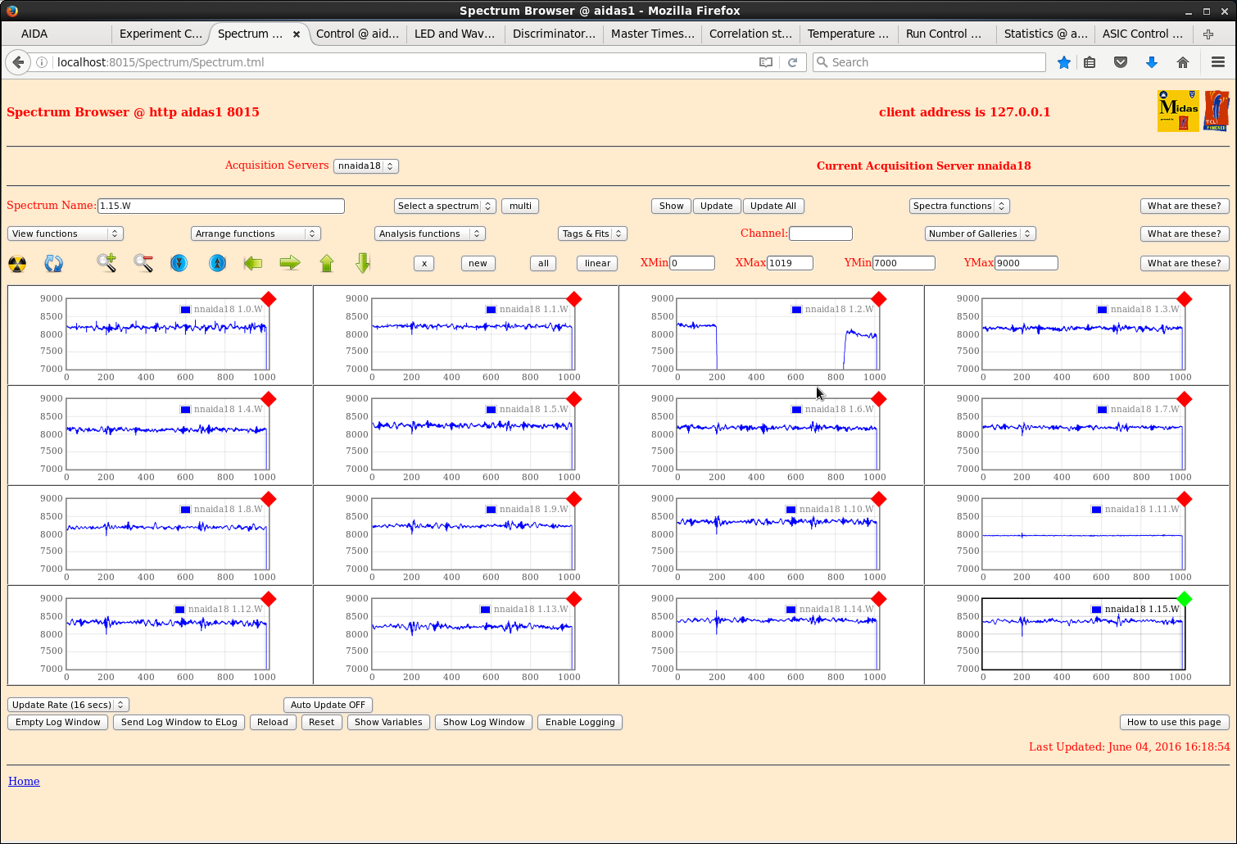Switch to the Master Times... tab

(x=652, y=34)
